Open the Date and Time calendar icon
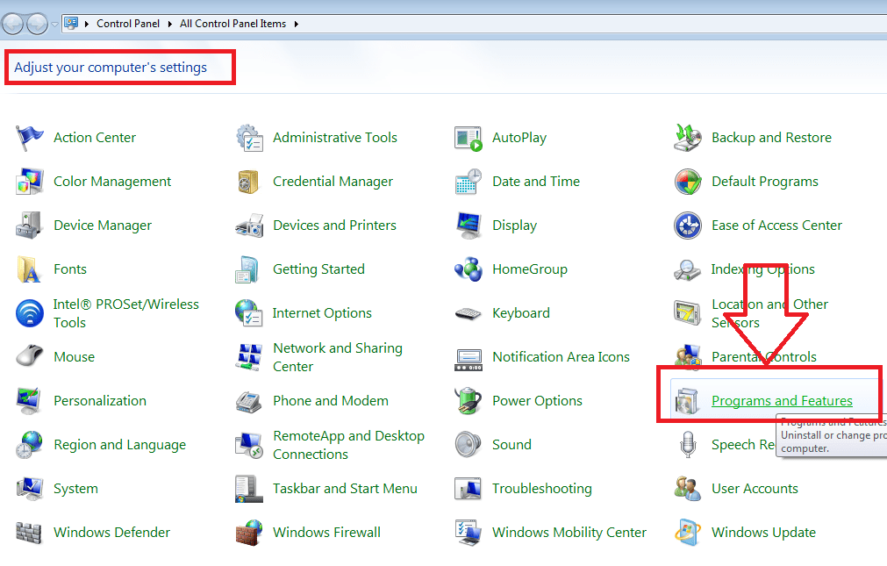887x566 pixels. pyautogui.click(x=469, y=182)
